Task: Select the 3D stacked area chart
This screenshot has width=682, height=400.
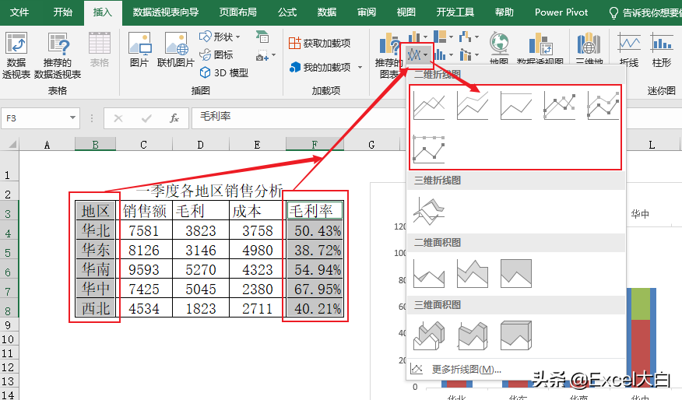Action: [473, 335]
